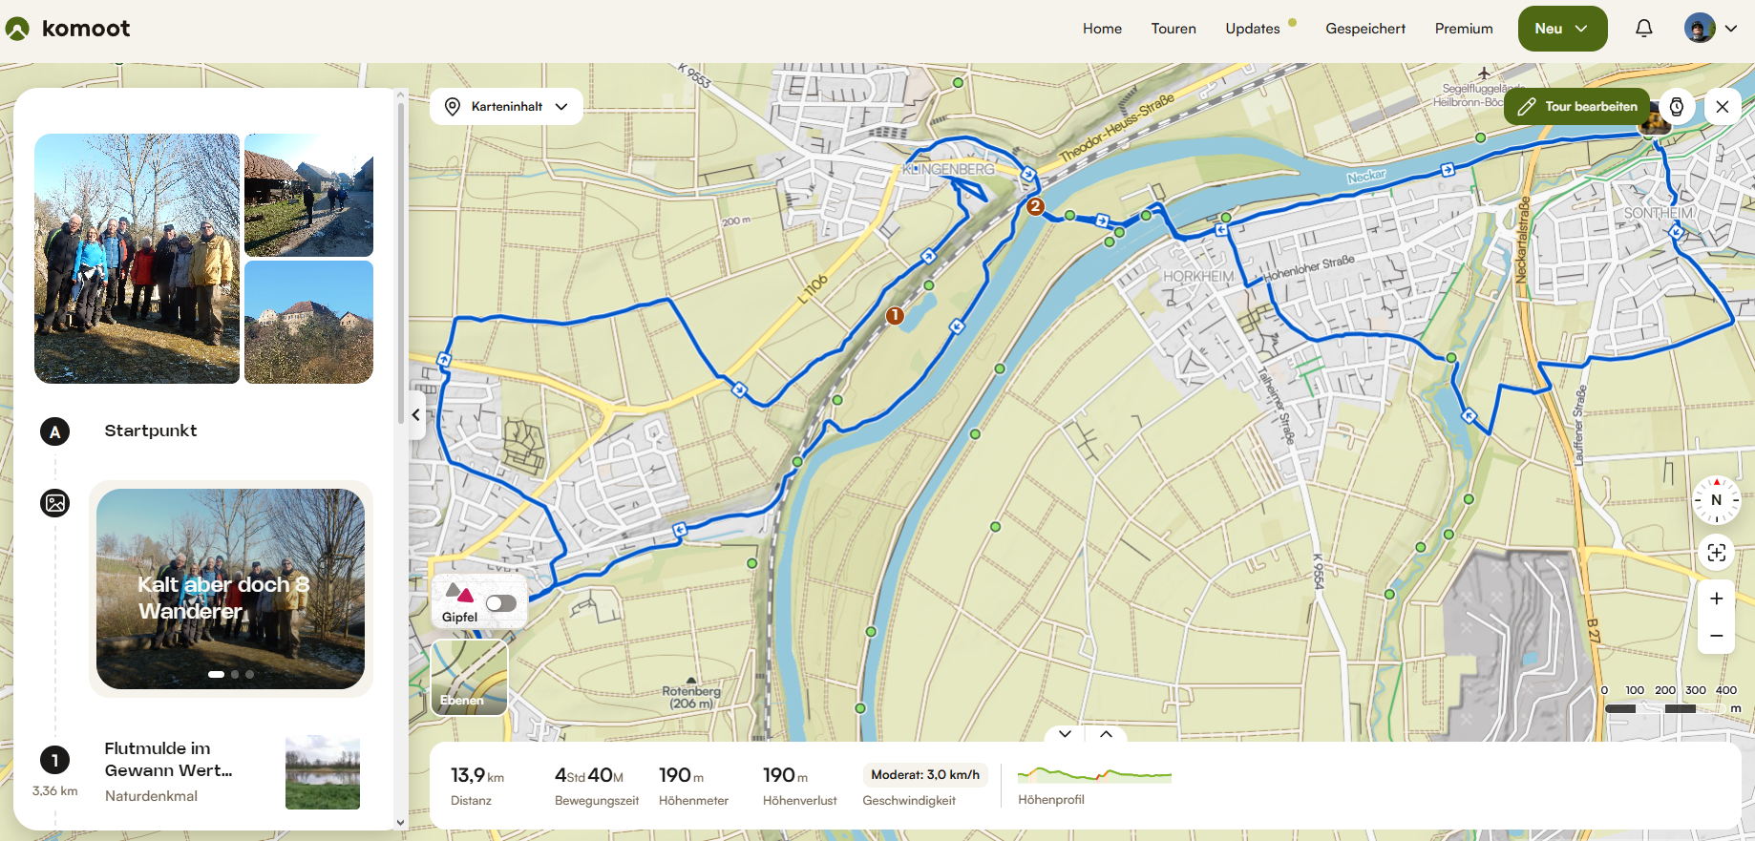
Task: Toggle the Gipfel peaks switch
Action: pyautogui.click(x=500, y=603)
